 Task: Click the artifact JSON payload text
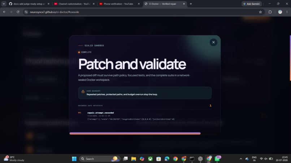point(131,119)
